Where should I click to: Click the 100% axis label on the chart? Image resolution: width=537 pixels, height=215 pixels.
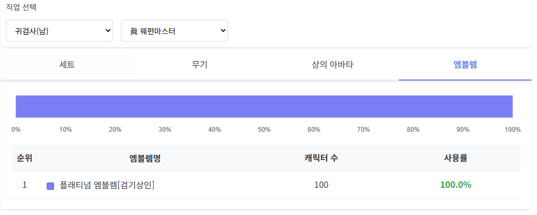pyautogui.click(x=512, y=130)
